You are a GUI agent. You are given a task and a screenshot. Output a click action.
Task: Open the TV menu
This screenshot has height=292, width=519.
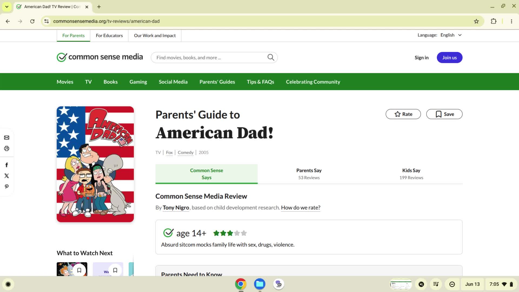tap(88, 82)
